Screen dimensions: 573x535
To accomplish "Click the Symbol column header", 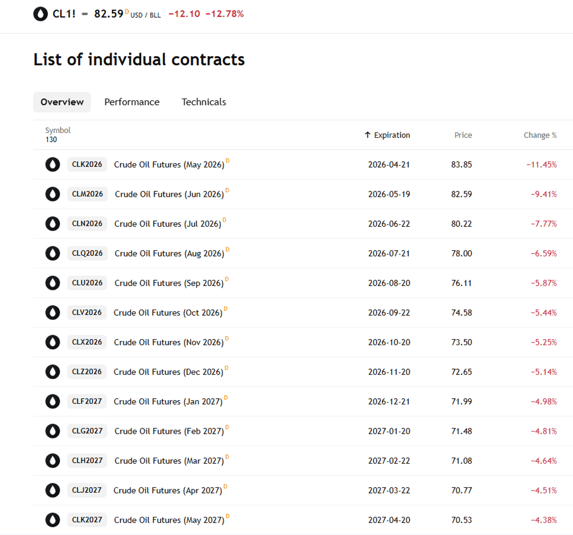I will pyautogui.click(x=58, y=130).
